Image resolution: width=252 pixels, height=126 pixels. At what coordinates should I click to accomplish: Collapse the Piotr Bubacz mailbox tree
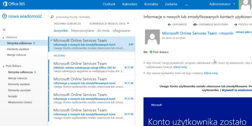(x=3, y=66)
